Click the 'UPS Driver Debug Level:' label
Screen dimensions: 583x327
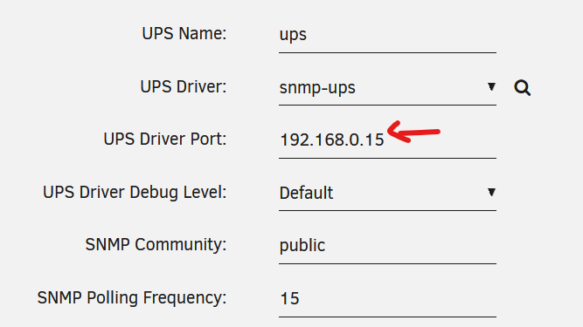point(135,193)
